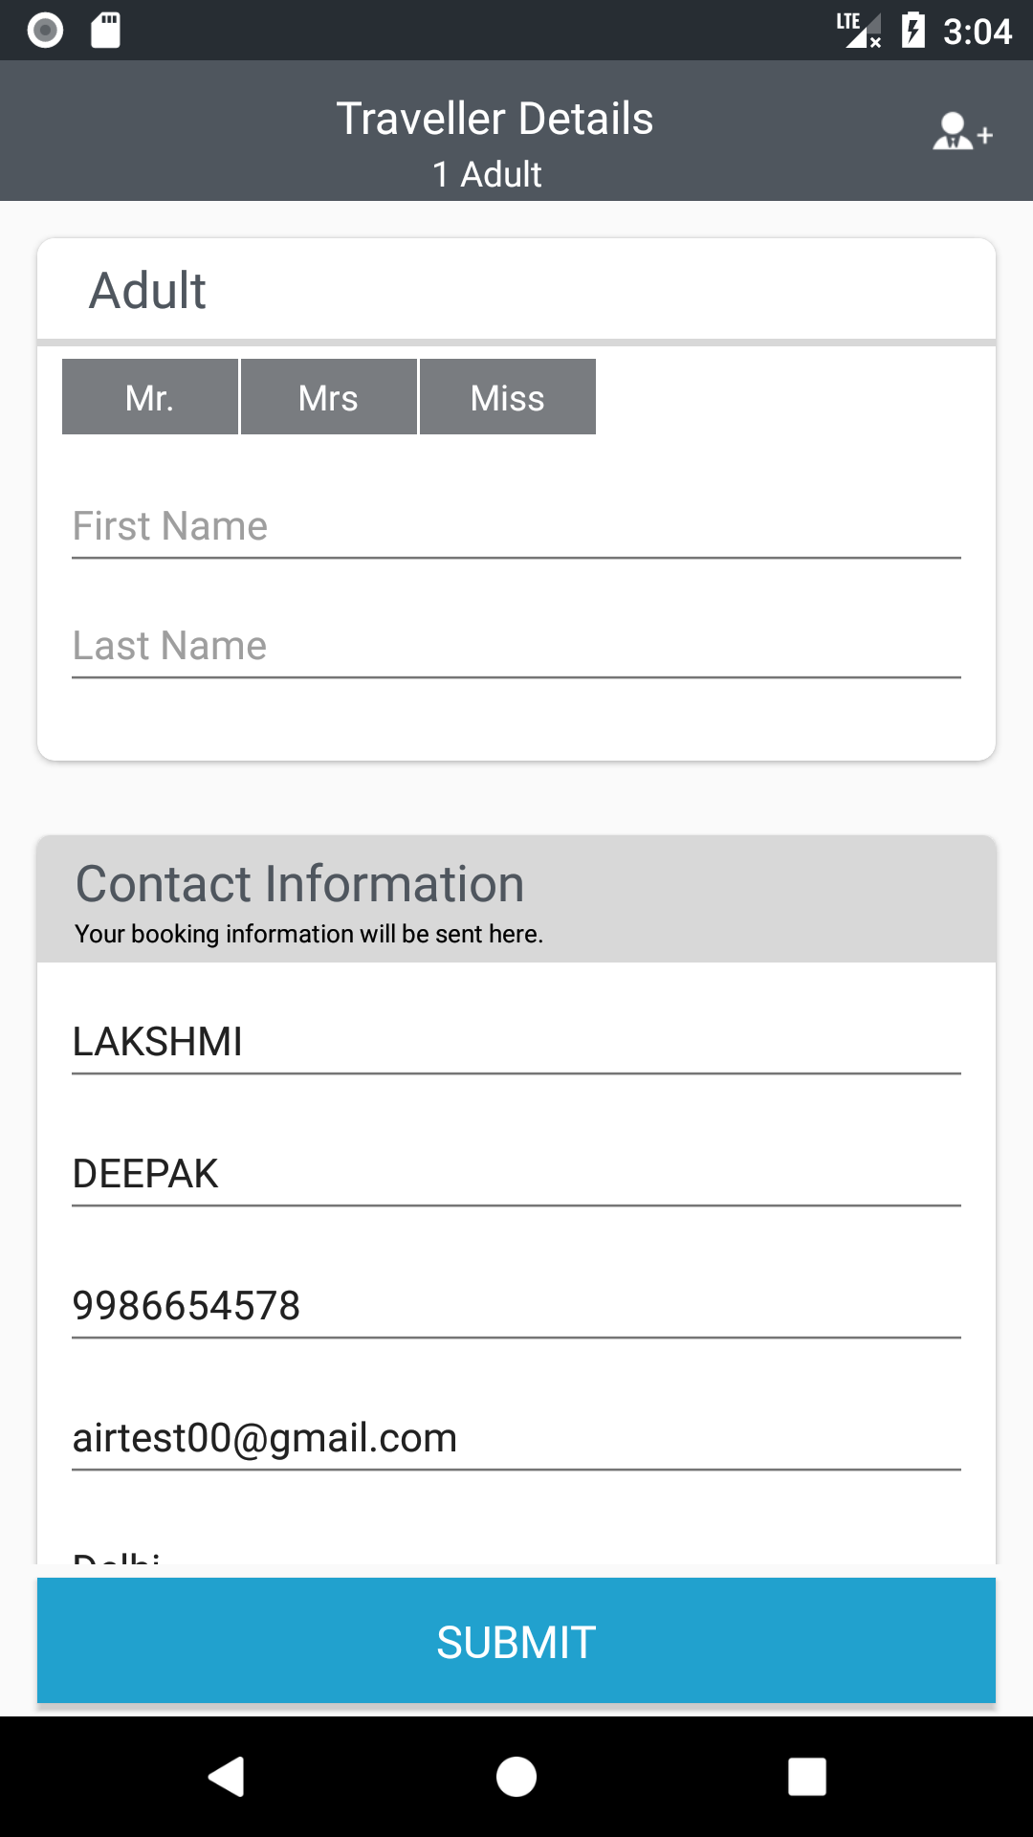Edit the phone number 9986654578
Image resolution: width=1033 pixels, height=1837 pixels.
(516, 1306)
